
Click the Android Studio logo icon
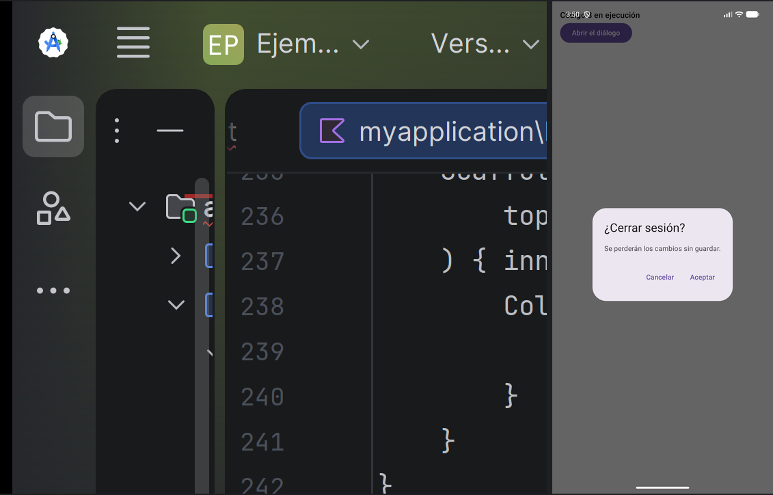53,42
